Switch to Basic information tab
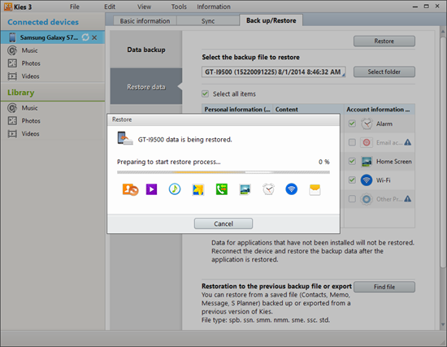 [x=145, y=21]
